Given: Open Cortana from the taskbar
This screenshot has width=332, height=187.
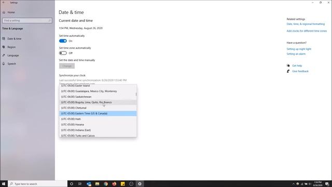Looking at the screenshot, I should [72, 184].
